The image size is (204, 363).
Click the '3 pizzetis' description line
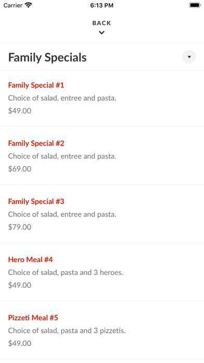pyautogui.click(x=67, y=331)
